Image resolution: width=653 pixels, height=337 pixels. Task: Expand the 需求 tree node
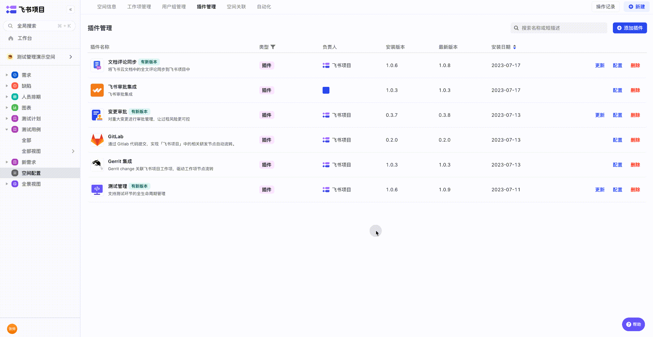pos(7,75)
